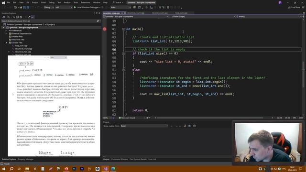Close the recursive_max.cpp tab
This screenshot has width=306, height=172.
[125, 13]
